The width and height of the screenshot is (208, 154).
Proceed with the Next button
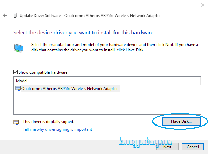pos(167,147)
